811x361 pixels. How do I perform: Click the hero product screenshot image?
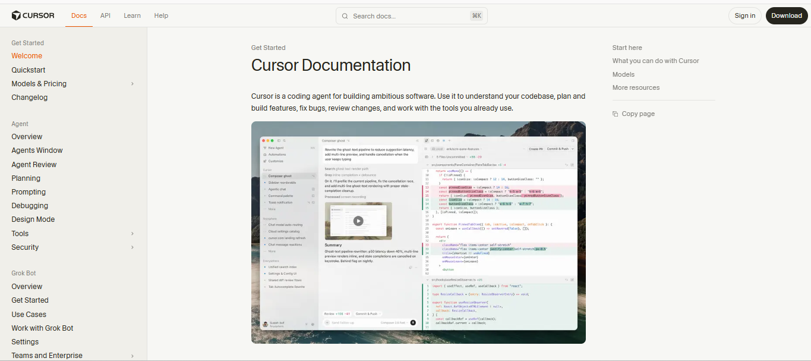418,233
